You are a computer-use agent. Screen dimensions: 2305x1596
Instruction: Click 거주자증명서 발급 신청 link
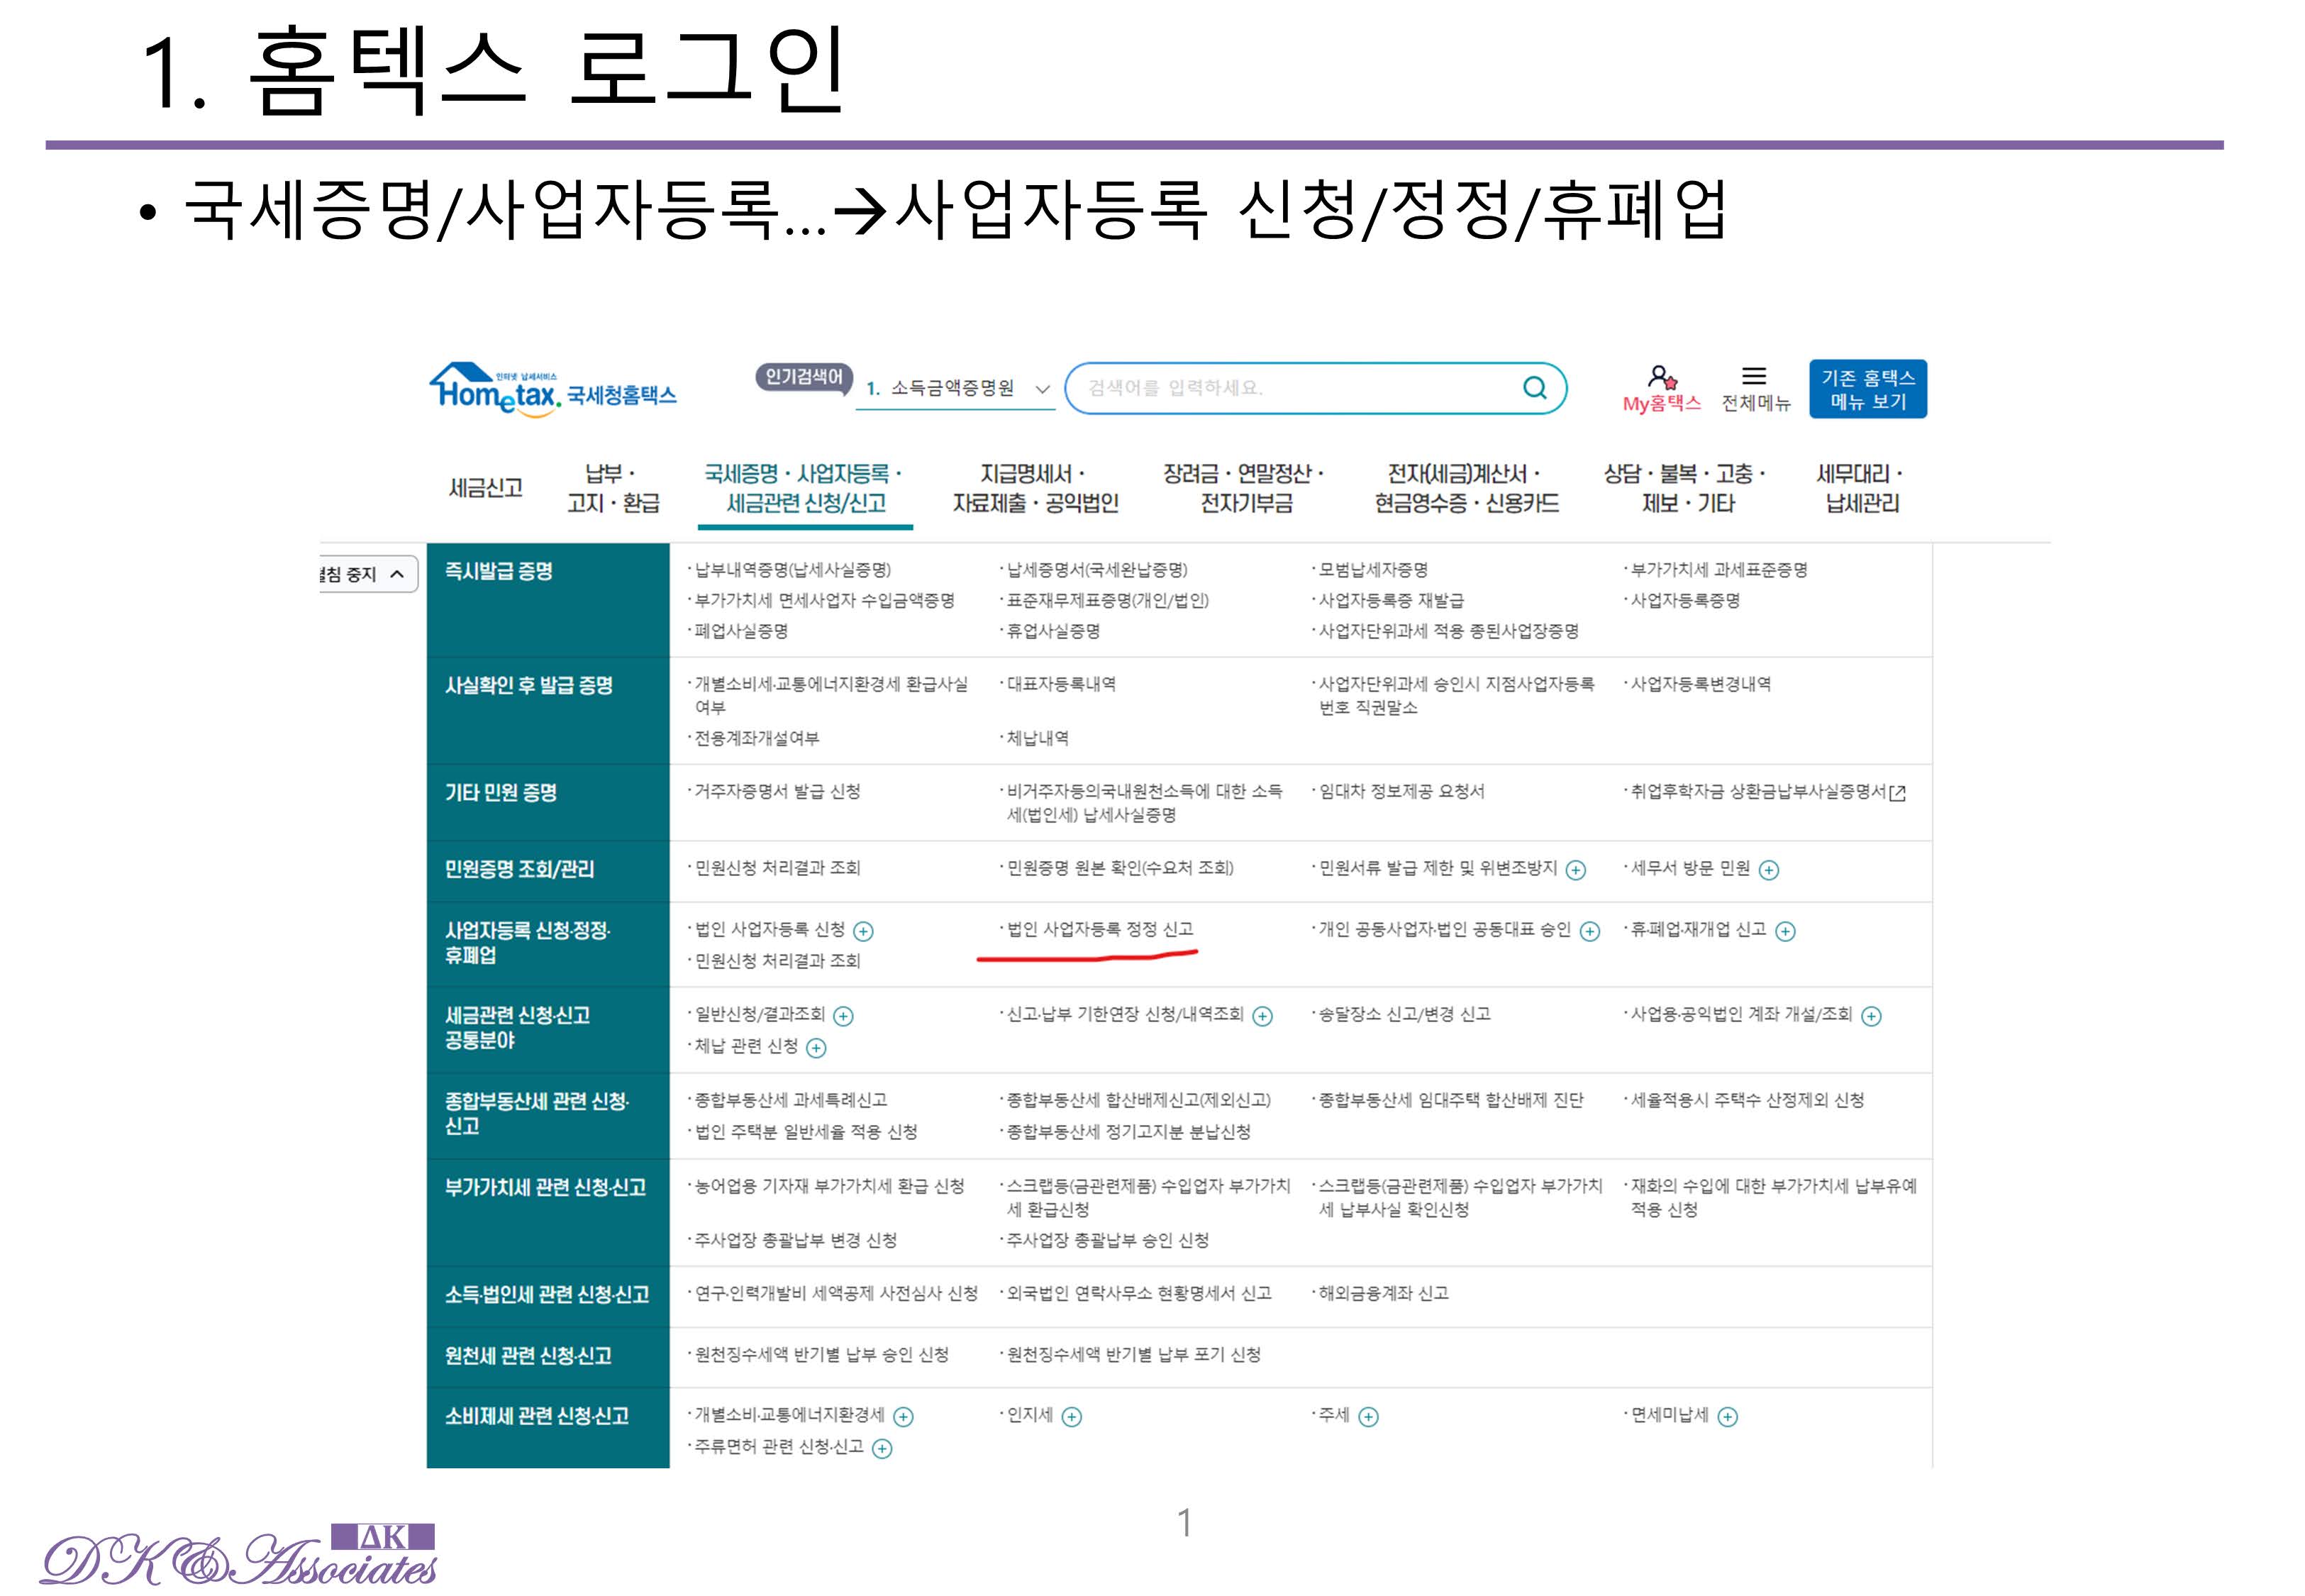click(x=777, y=792)
